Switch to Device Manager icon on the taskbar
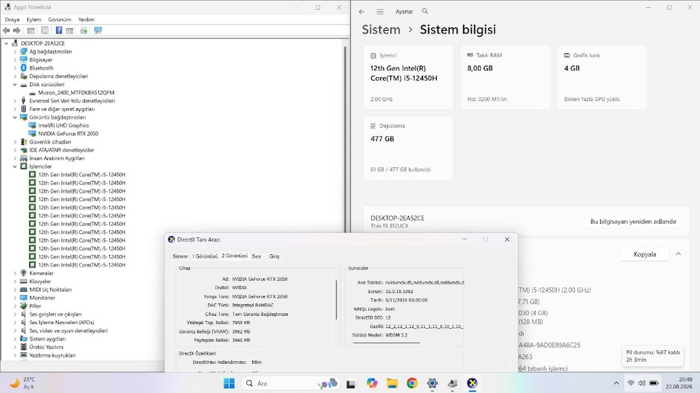This screenshot has height=393, width=700. (453, 383)
